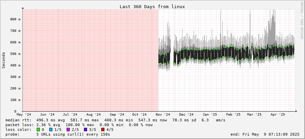Click the 'Seconds' y-axis label
This screenshot has width=305, height=139.
pyautogui.click(x=3, y=60)
